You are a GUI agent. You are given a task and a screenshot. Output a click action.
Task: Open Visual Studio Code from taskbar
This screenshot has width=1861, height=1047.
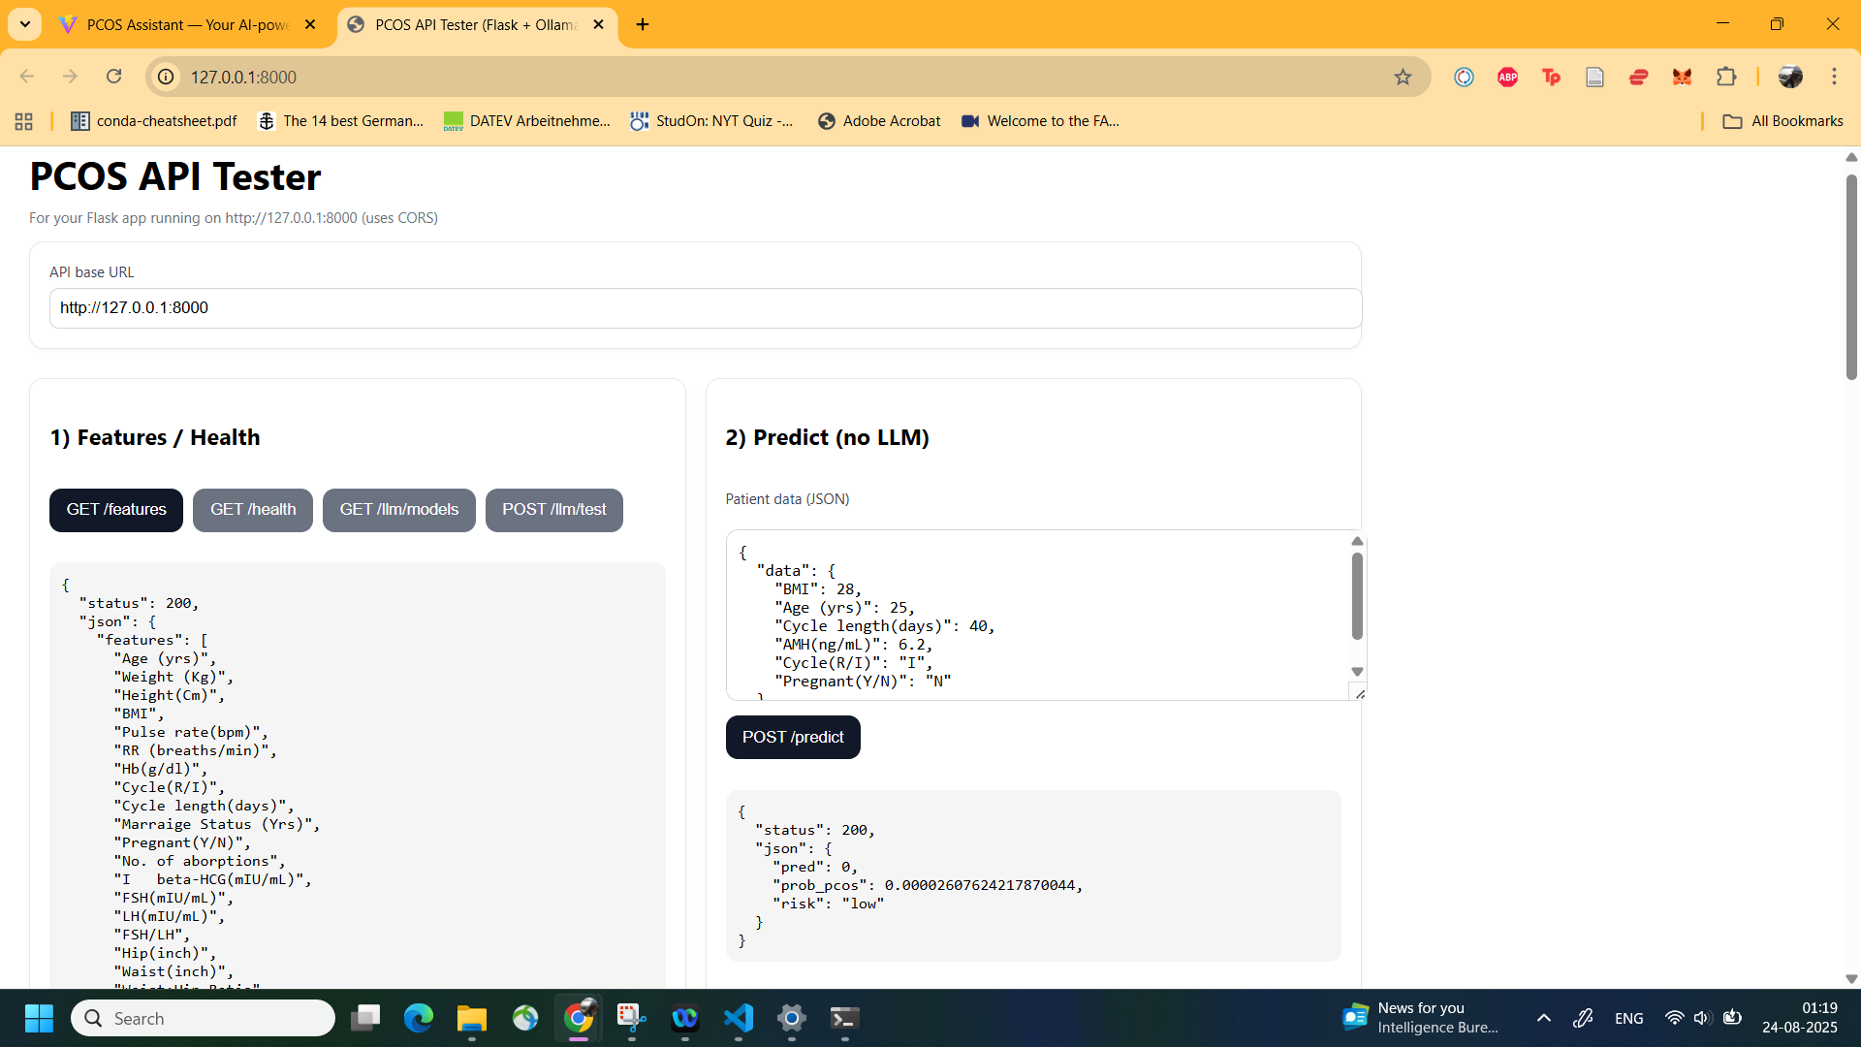738,1018
